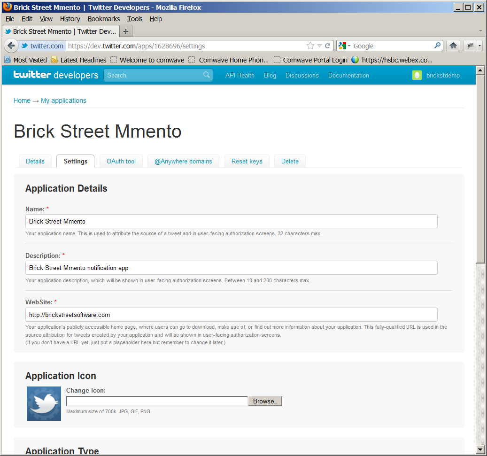Open the Bookmarks menu
This screenshot has width=487, height=456.
(103, 19)
